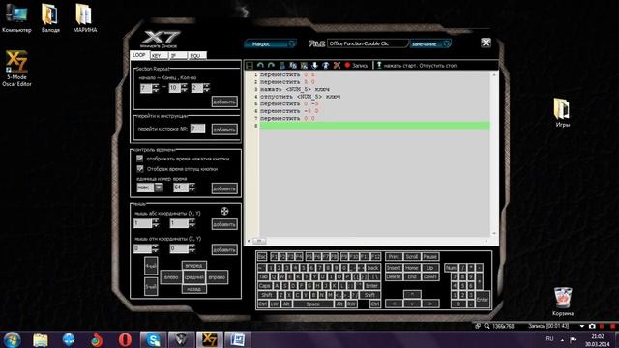Click добавить in time control group
The image size is (619, 348).
pyautogui.click(x=224, y=188)
